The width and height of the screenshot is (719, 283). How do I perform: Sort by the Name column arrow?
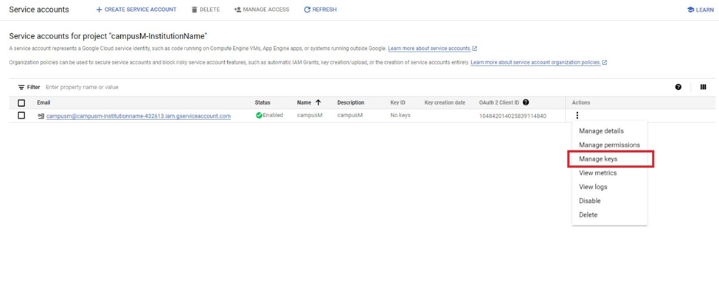pos(318,102)
